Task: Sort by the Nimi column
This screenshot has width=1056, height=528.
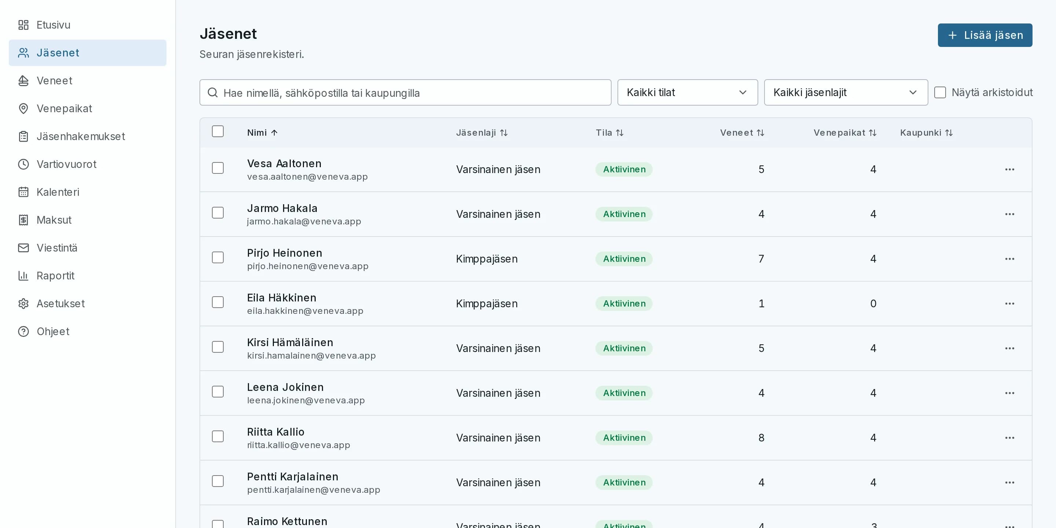Action: 263,133
